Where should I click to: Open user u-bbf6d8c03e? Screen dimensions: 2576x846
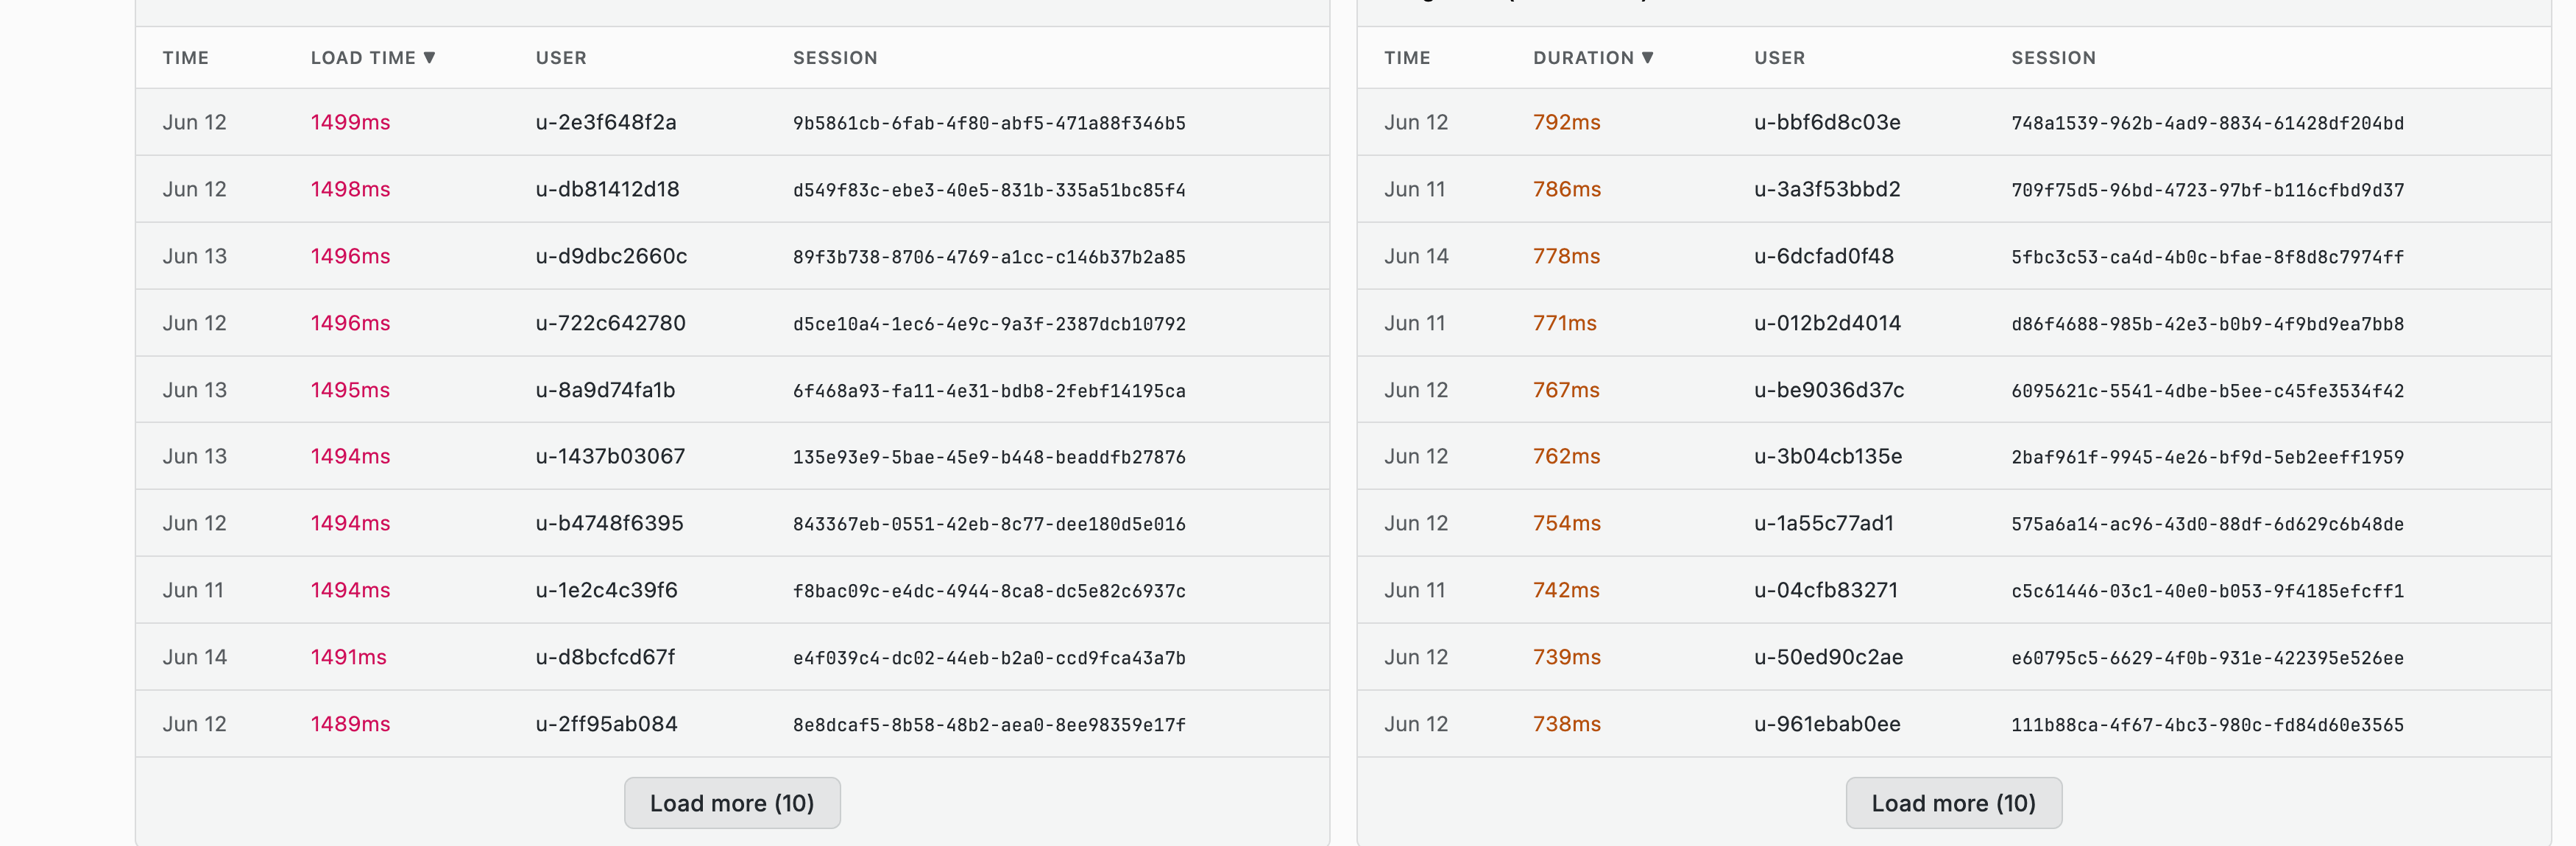click(x=1827, y=122)
